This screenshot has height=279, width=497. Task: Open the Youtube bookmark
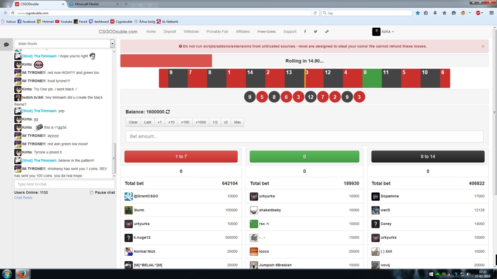point(64,22)
